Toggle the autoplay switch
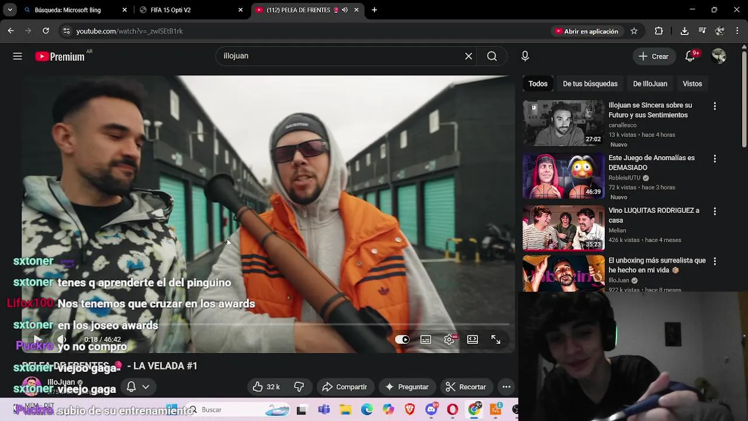This screenshot has height=421, width=748. pyautogui.click(x=402, y=339)
